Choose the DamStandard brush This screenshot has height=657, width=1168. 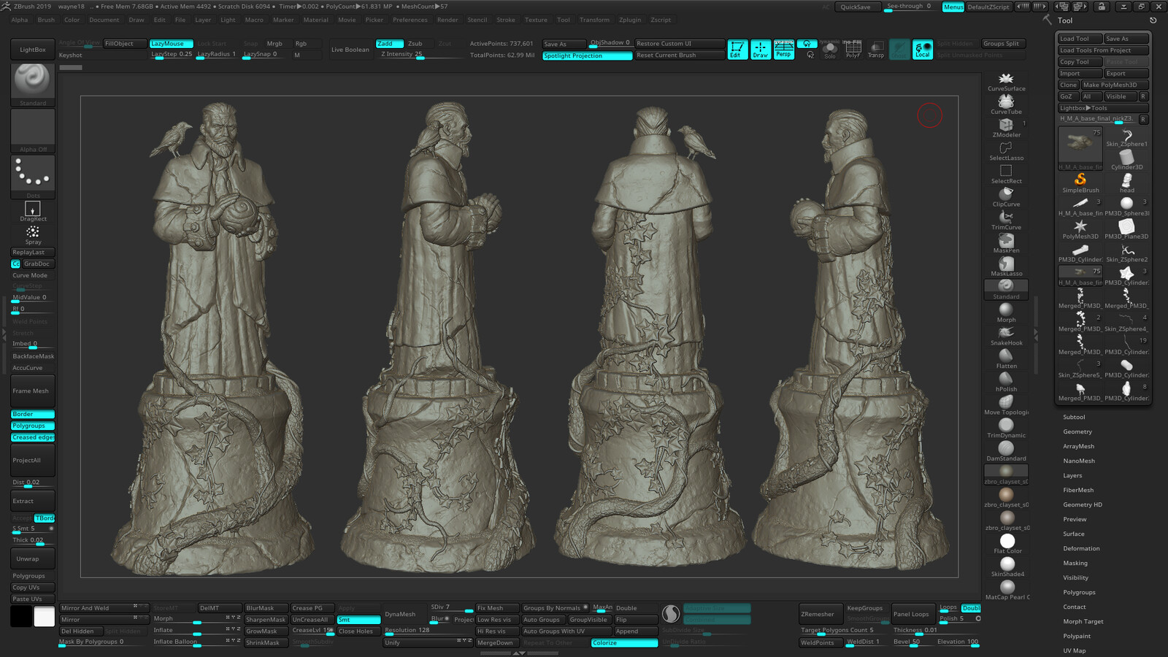[1006, 452]
